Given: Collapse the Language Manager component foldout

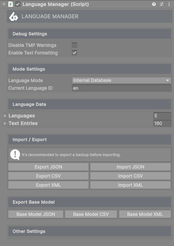Looking at the screenshot, I should point(4,5).
